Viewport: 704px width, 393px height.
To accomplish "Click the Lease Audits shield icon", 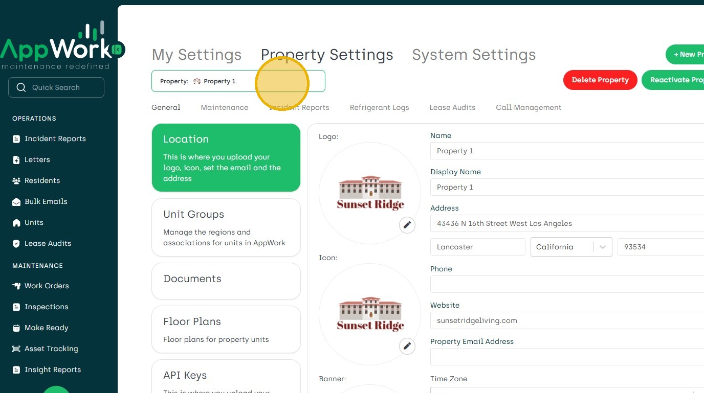I will point(16,244).
